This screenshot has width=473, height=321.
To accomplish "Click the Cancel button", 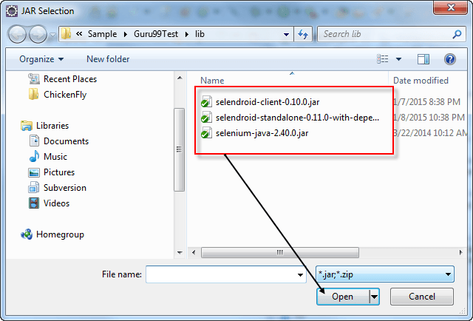I will (x=421, y=297).
